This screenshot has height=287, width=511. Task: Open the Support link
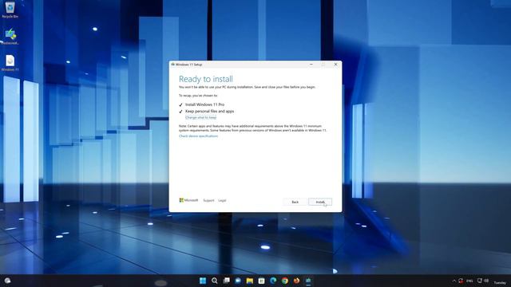tap(208, 200)
